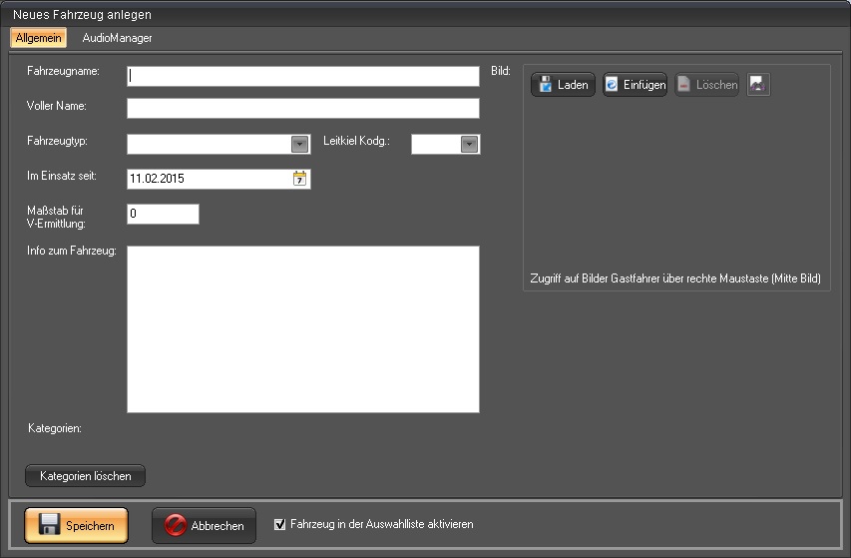This screenshot has width=851, height=558.
Task: Click the Laden button to load a picture
Action: point(563,85)
